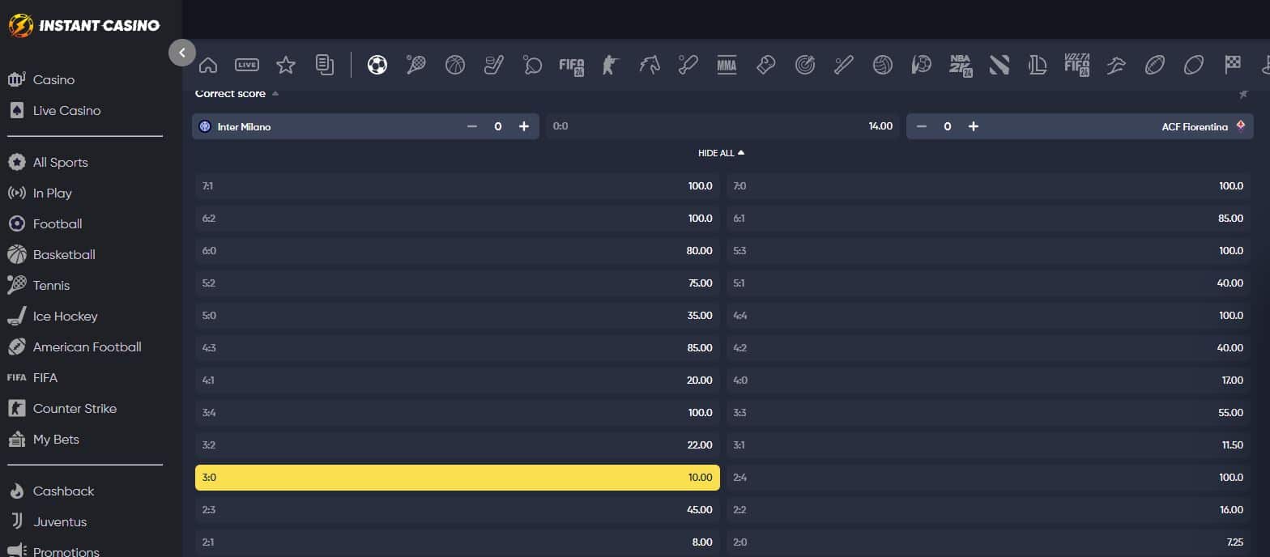Screen dimensions: 1270x557
Task: Pick correct score 5:0 at 35.00
Action: [x=458, y=316]
